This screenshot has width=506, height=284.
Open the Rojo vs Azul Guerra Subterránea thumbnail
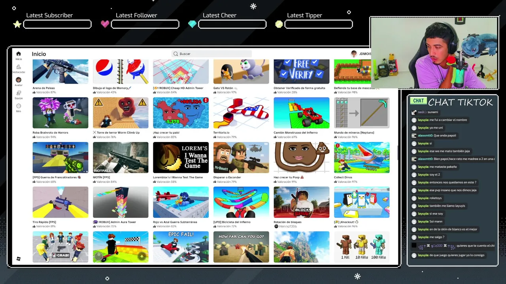click(181, 202)
